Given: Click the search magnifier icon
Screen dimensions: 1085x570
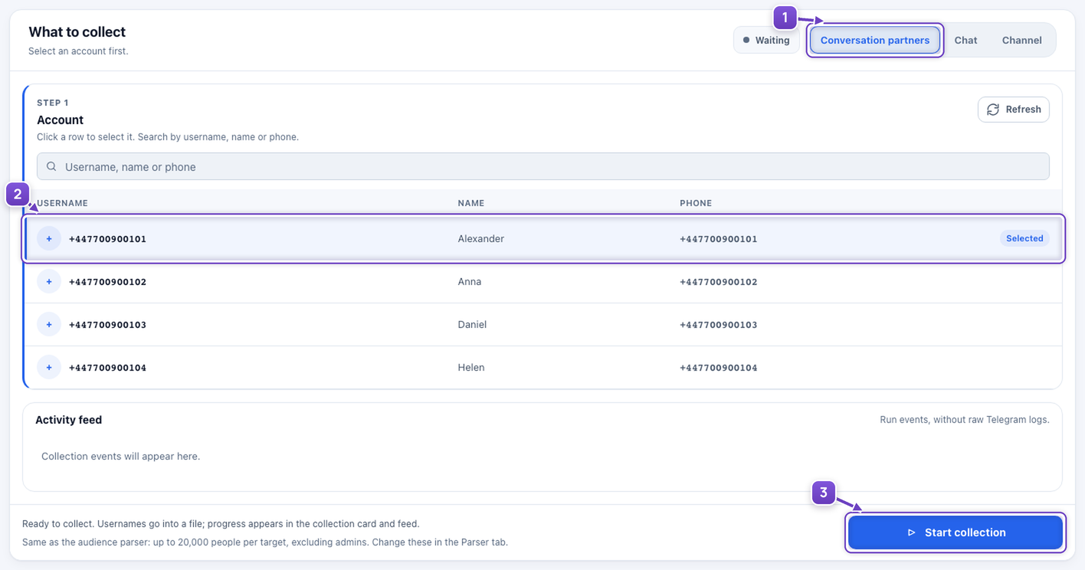Looking at the screenshot, I should [51, 166].
